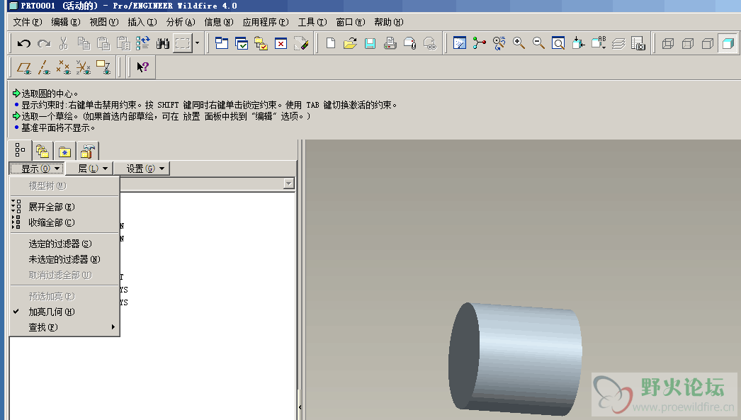
Task: Open the layers icon in the toolbar
Action: tap(618, 44)
